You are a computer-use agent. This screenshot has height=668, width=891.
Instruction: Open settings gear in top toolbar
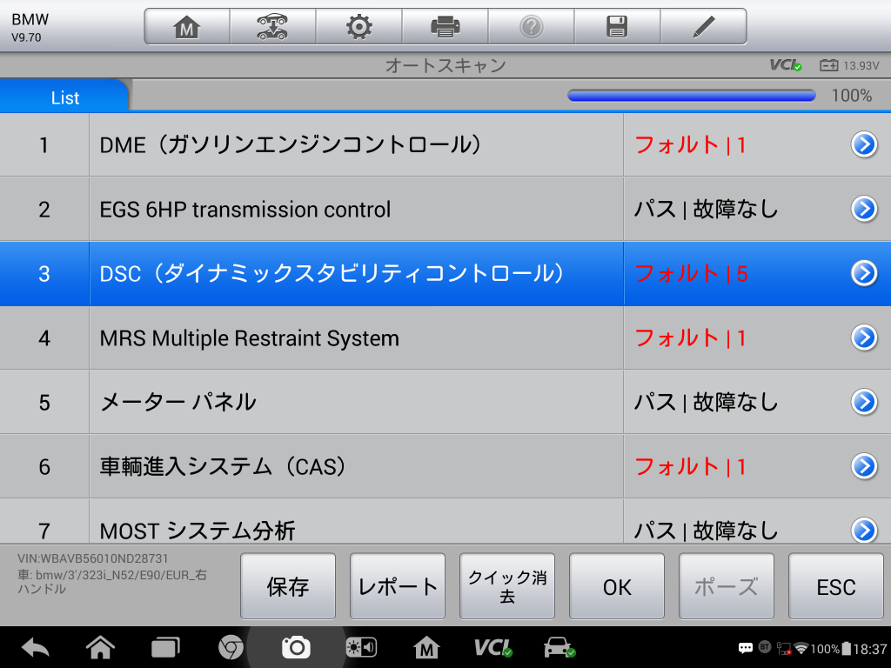(359, 27)
